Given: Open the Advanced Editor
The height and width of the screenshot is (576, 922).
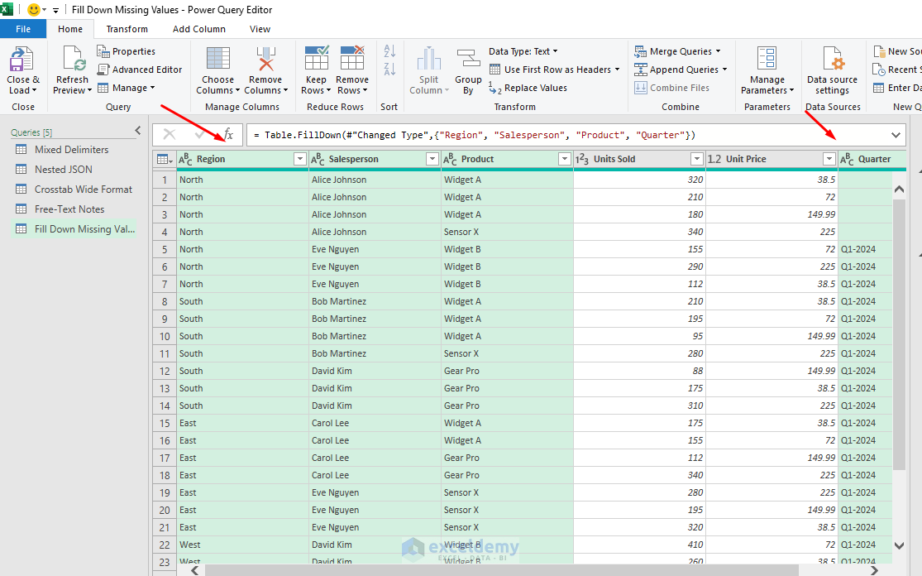Looking at the screenshot, I should (140, 70).
